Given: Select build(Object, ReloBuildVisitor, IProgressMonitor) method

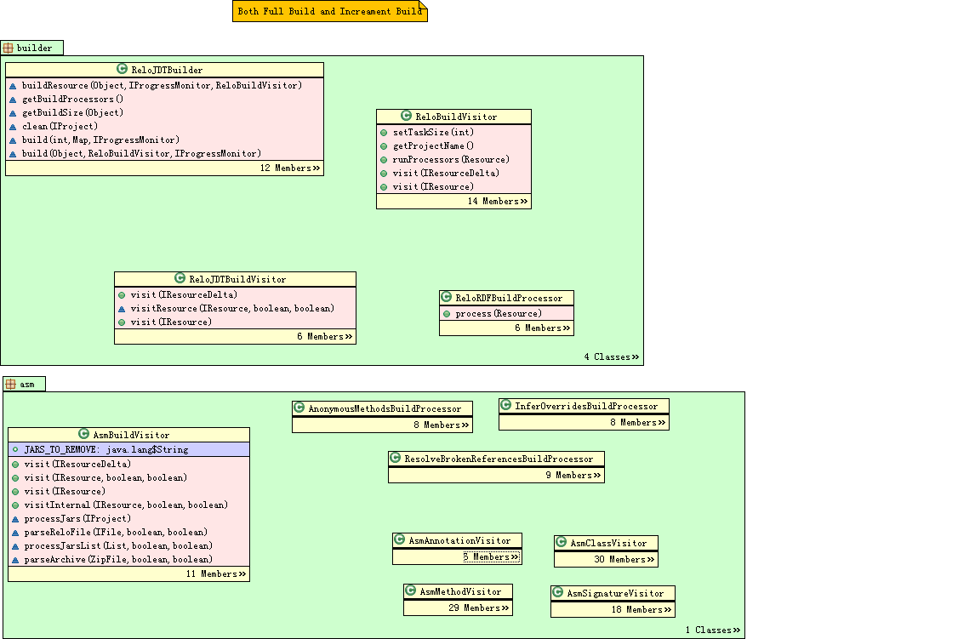Looking at the screenshot, I should click(x=142, y=154).
